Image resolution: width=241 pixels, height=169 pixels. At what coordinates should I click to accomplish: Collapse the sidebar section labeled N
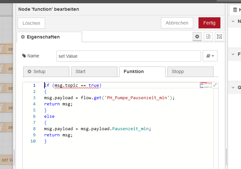pos(233,21)
